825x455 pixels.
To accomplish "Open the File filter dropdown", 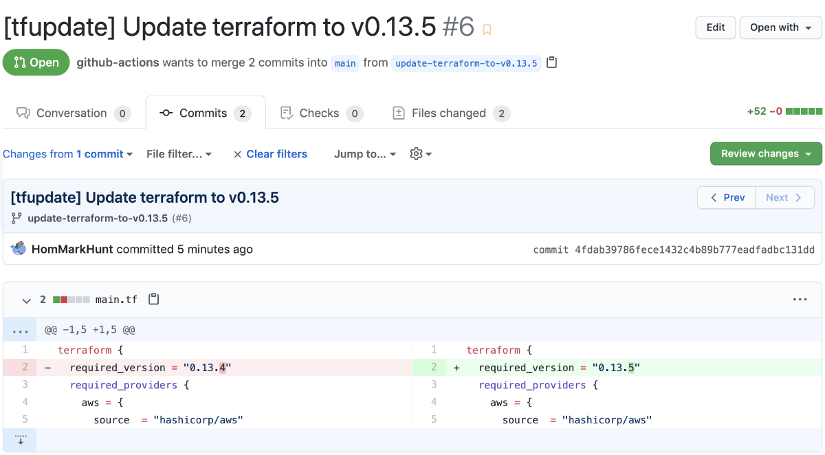I will pos(179,154).
